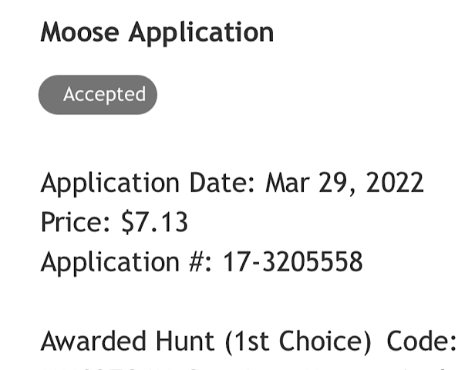
Task: Click the word Hunt
Action: (x=185, y=341)
